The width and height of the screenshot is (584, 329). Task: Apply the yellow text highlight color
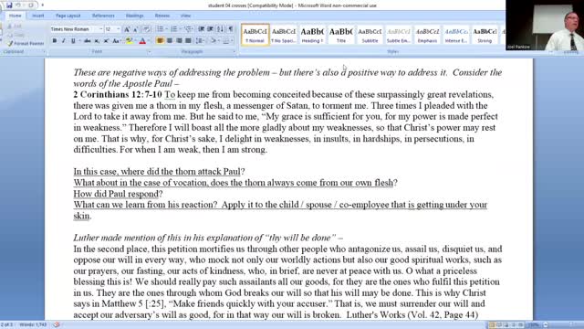point(129,40)
